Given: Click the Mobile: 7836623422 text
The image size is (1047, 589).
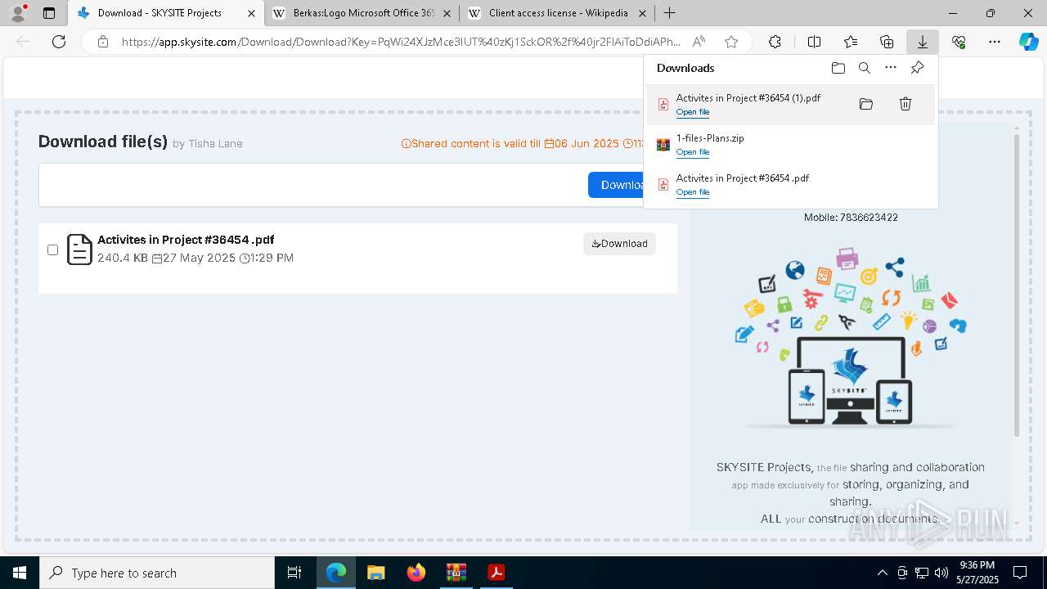Looking at the screenshot, I should click(x=851, y=218).
